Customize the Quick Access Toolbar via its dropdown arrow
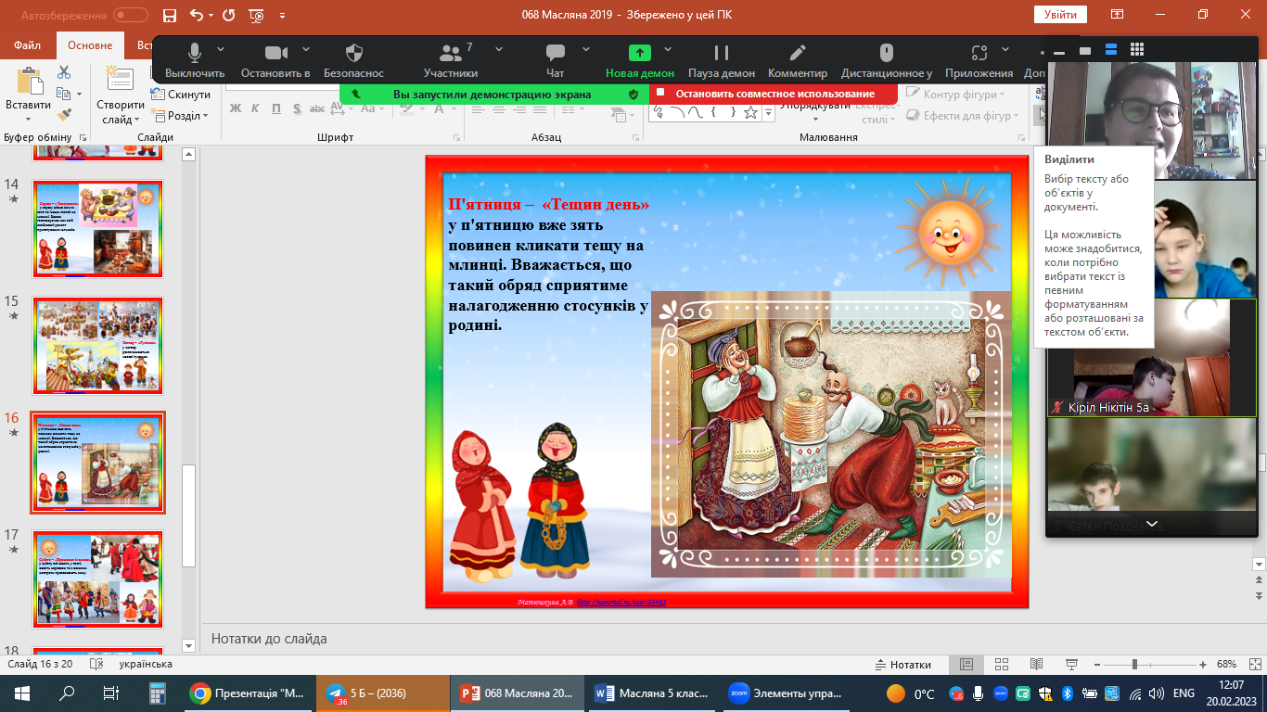The image size is (1267, 712). 282,15
